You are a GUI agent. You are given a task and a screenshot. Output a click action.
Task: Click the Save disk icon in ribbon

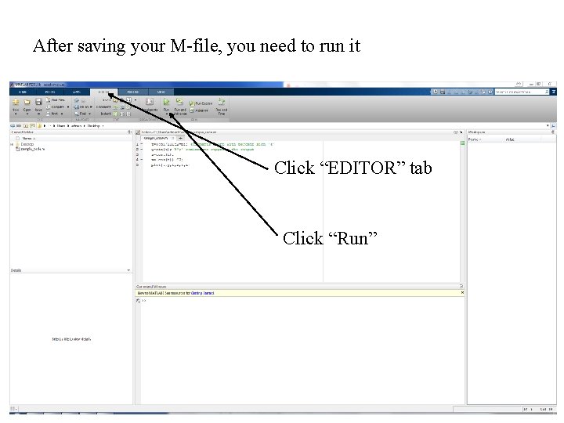pos(38,102)
